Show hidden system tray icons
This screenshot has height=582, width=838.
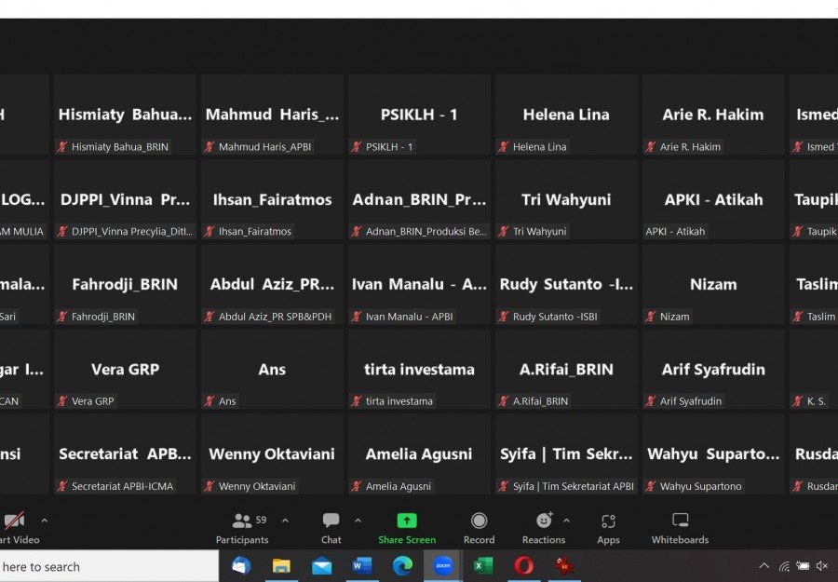[764, 565]
